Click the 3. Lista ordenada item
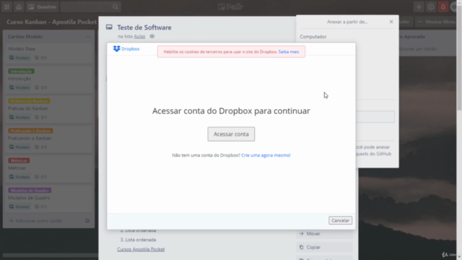The height and width of the screenshot is (260, 462). [138, 240]
